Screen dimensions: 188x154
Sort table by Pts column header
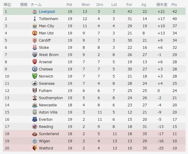click(174, 5)
